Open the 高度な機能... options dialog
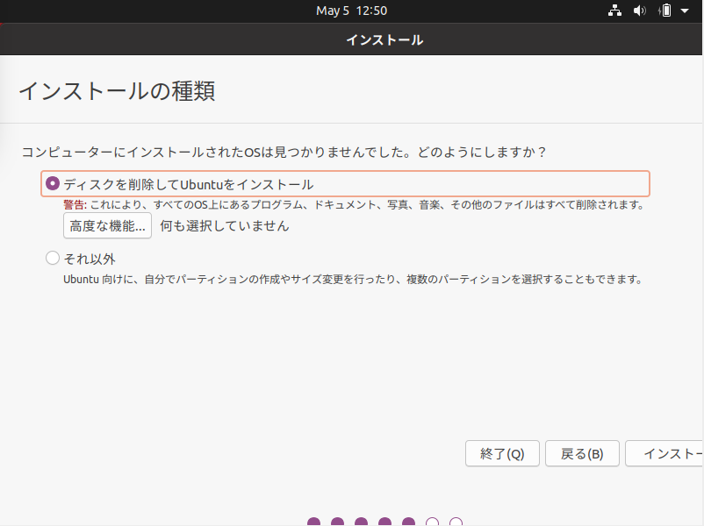This screenshot has height=526, width=704. click(x=107, y=225)
